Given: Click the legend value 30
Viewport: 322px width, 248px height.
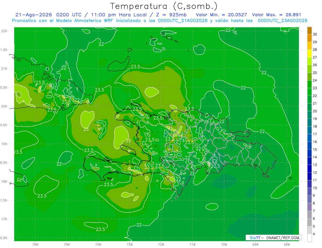Looking at the screenshot, I should pyautogui.click(x=315, y=34).
